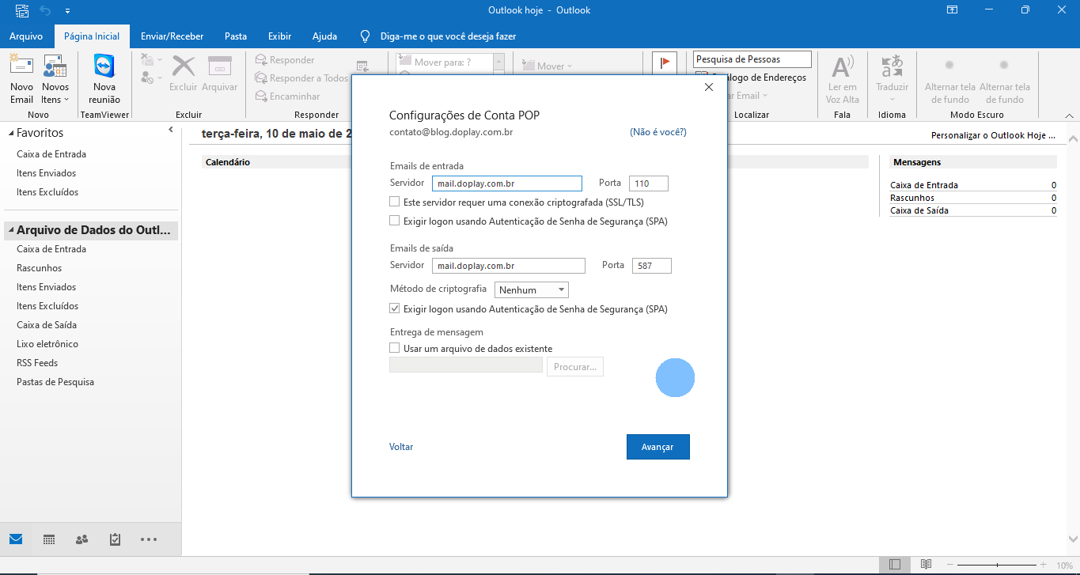Select the Rascunhos folder

(x=40, y=268)
